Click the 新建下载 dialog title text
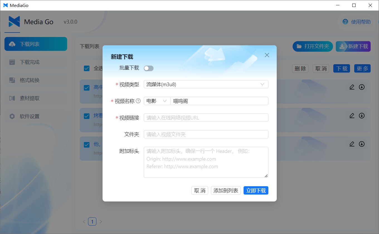 (x=122, y=57)
